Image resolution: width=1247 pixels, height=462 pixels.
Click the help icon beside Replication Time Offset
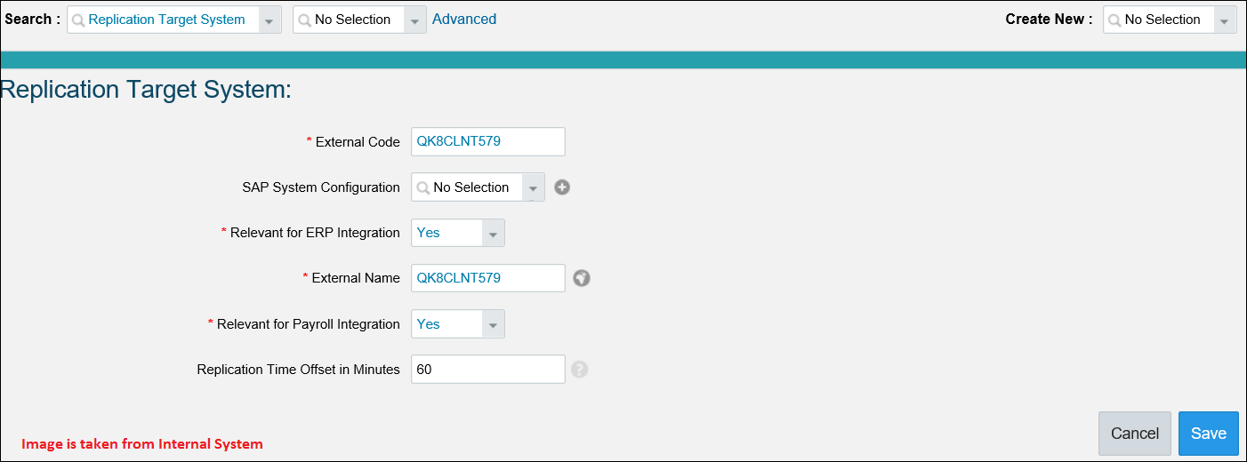(x=580, y=370)
